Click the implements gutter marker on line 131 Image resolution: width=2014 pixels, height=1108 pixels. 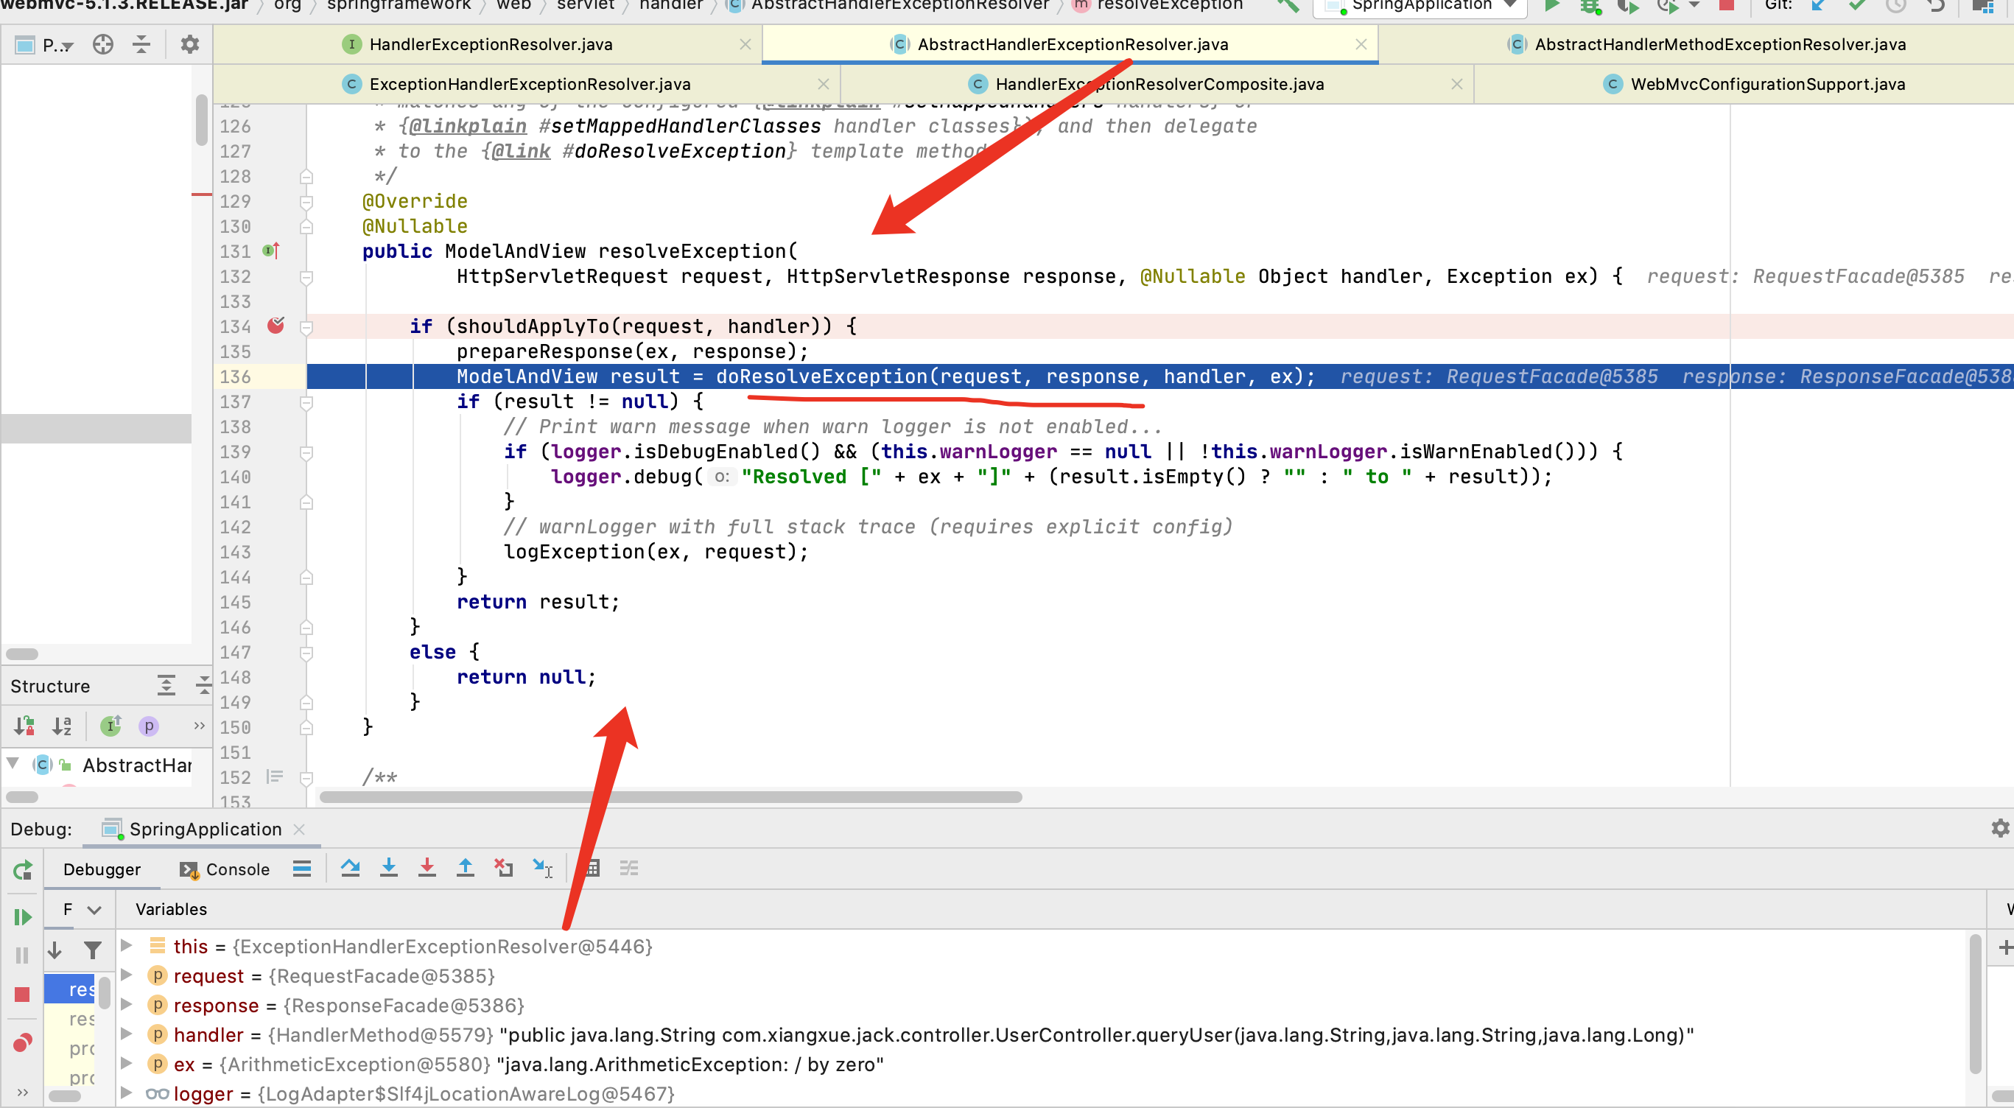pos(271,251)
